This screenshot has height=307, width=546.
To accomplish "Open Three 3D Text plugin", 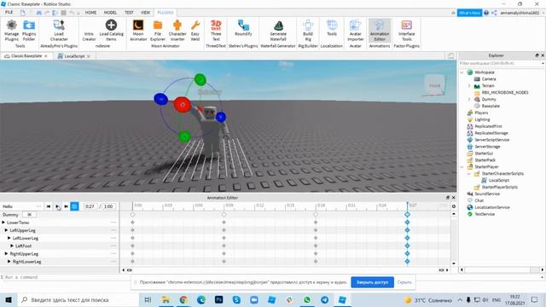I will (216, 31).
